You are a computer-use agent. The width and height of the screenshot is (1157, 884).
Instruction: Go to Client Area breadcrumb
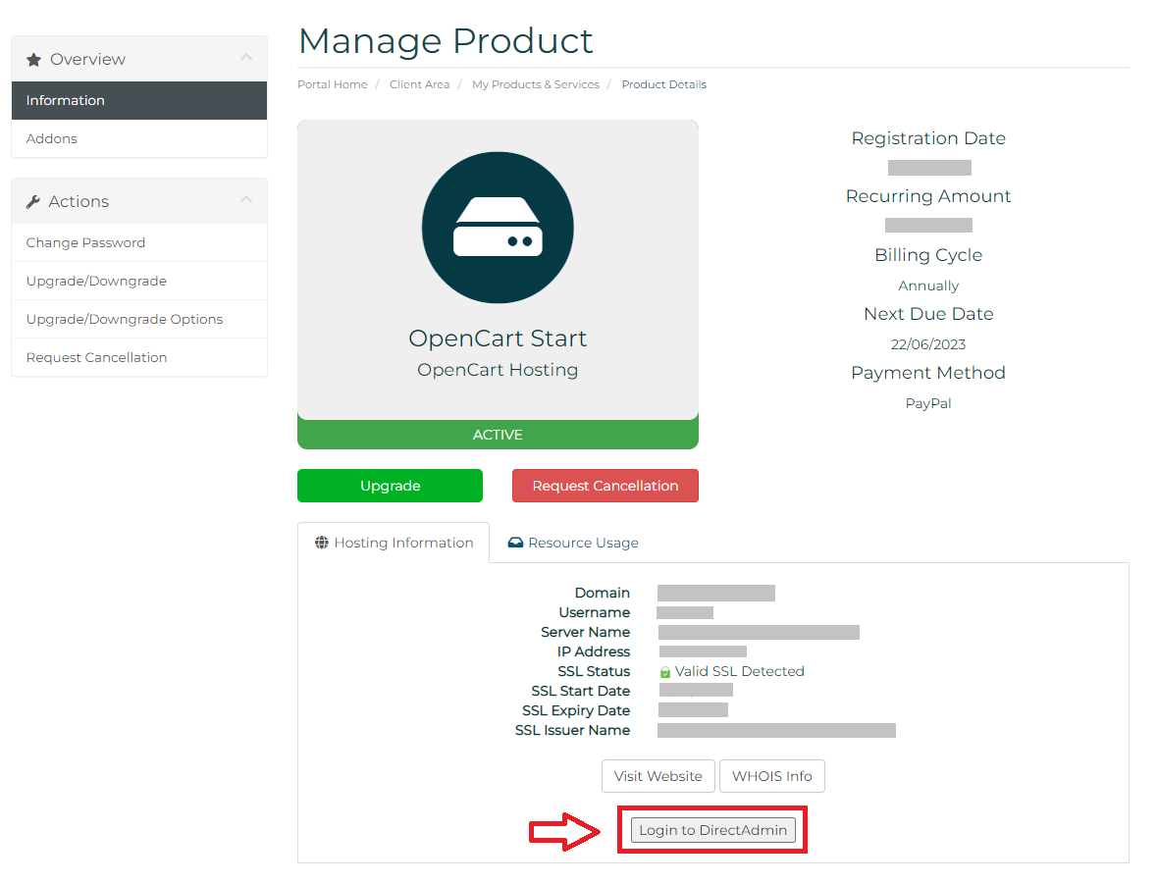(419, 84)
